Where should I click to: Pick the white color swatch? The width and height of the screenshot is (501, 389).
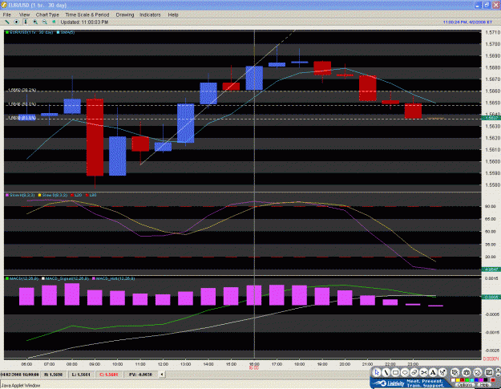click(x=453, y=380)
